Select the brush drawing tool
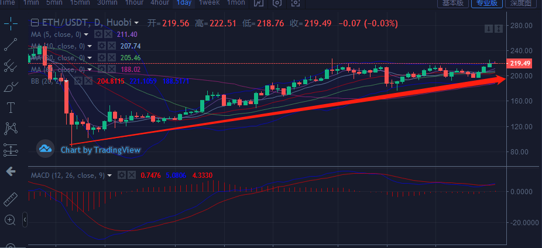 pos(11,87)
